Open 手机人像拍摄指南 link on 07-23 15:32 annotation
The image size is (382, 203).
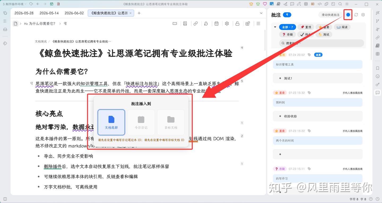(352, 93)
